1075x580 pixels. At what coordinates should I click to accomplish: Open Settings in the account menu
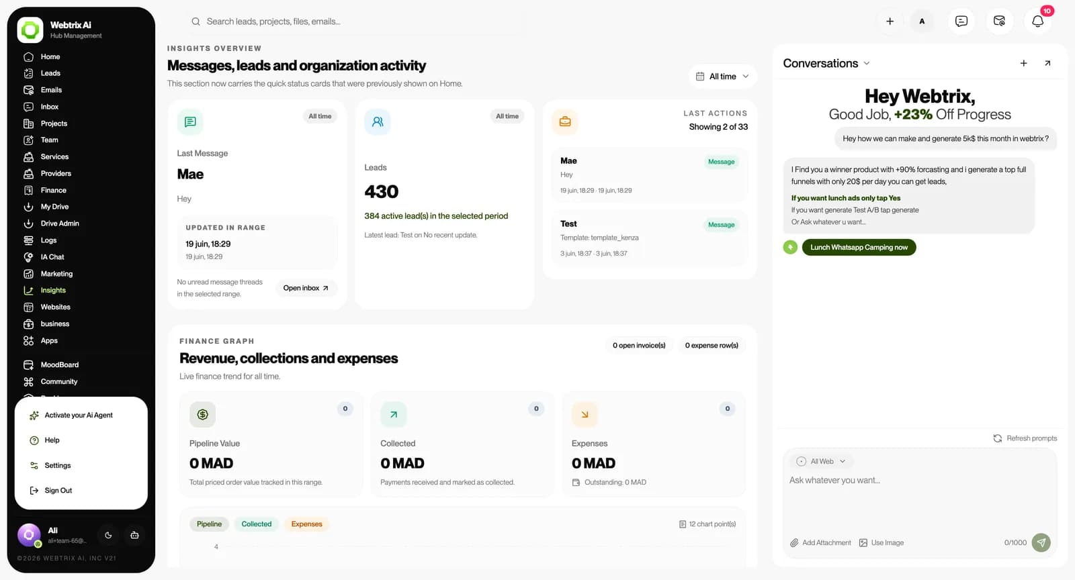[x=58, y=466]
